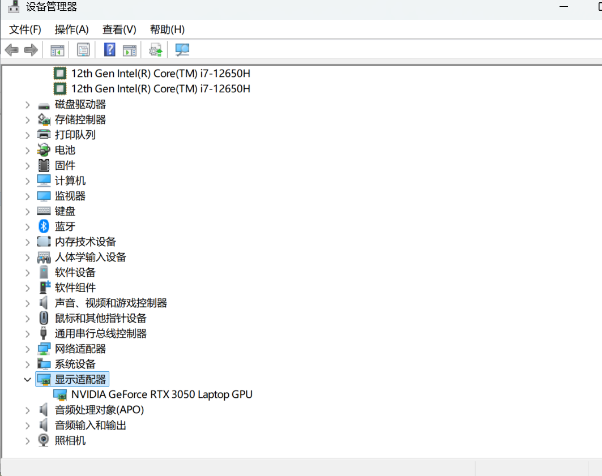The height and width of the screenshot is (476, 602).
Task: Open the 操作(A) menu
Action: coord(71,29)
